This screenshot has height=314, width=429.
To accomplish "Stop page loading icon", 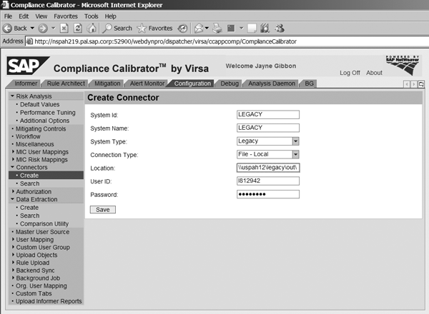I will (x=64, y=28).
